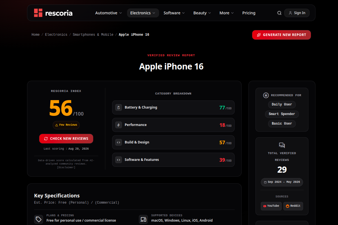
Task: Click the user icon in Sign In
Action: [290, 13]
